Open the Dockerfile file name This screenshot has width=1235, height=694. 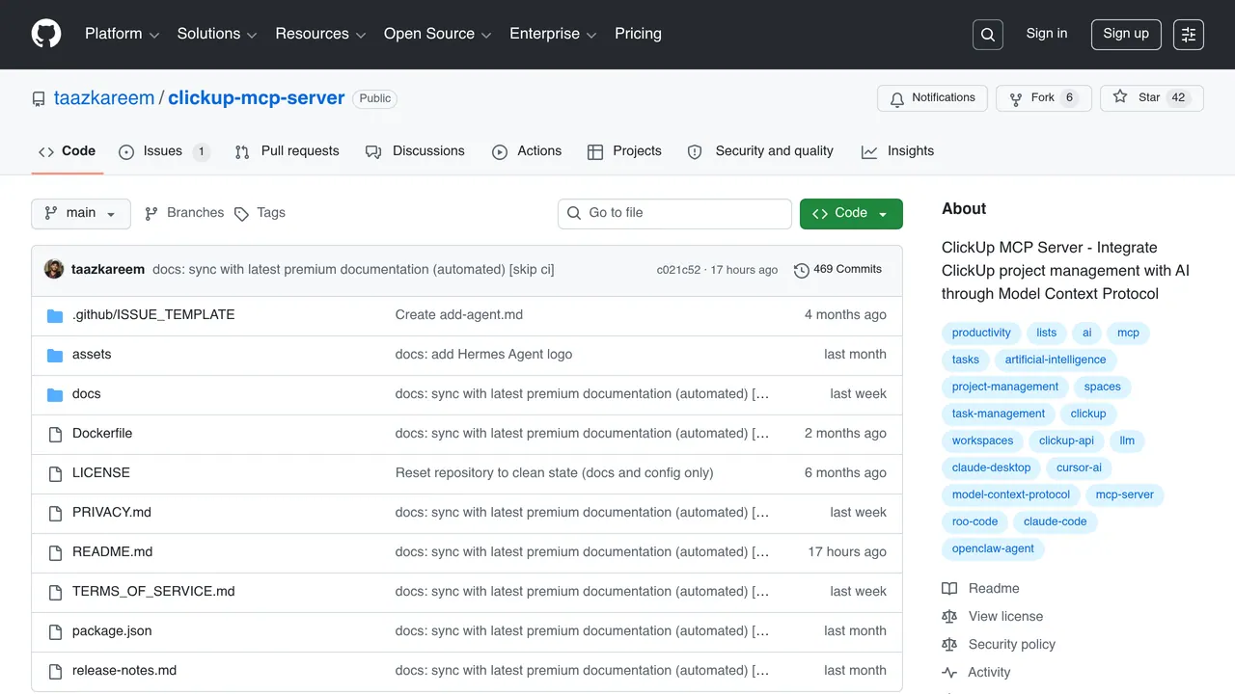[x=102, y=434]
